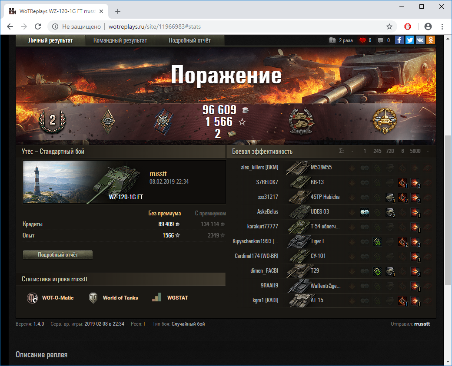Viewport: 452px width, 366px height.
Task: Select the WoTReplays browser tab
Action: pos(57,11)
